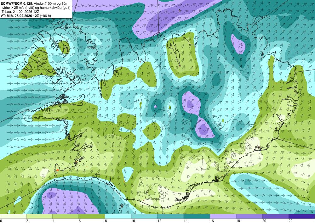Image resolution: width=315 pixels, height=223 pixels.
Task: Click the legend label '4'
Action: pos(54,221)
